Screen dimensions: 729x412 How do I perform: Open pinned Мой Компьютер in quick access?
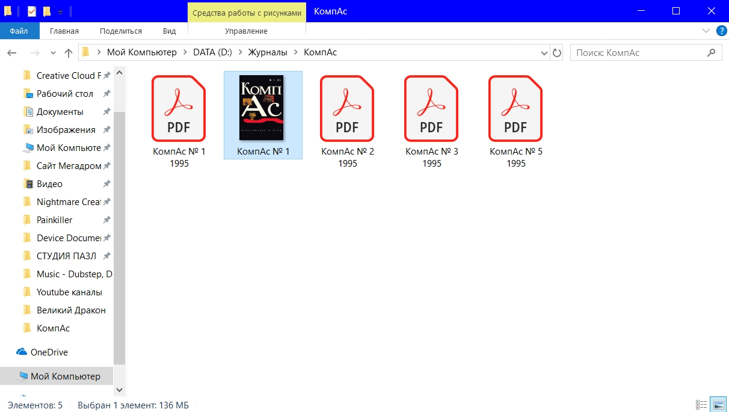click(68, 148)
